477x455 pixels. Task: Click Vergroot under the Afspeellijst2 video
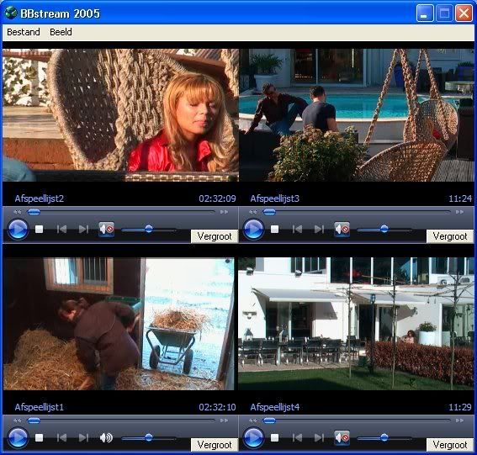215,236
